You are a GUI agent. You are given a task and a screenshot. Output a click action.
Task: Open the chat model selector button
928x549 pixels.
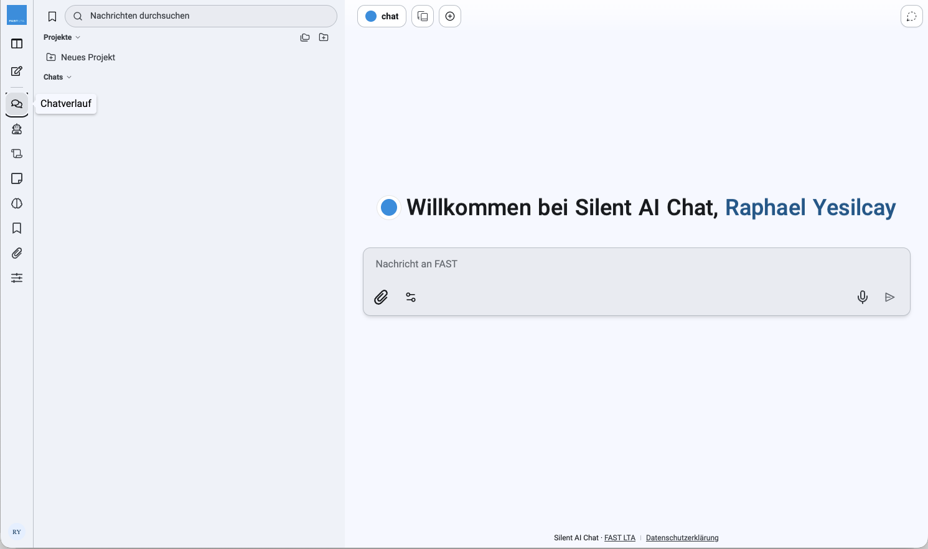tap(382, 16)
